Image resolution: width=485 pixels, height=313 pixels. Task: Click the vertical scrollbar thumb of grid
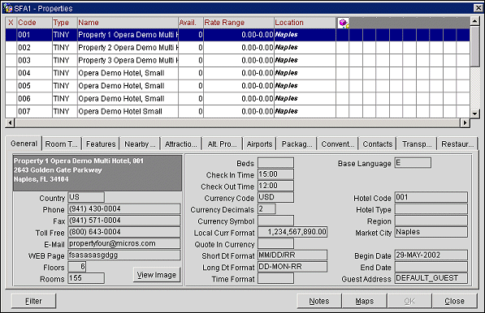474,46
